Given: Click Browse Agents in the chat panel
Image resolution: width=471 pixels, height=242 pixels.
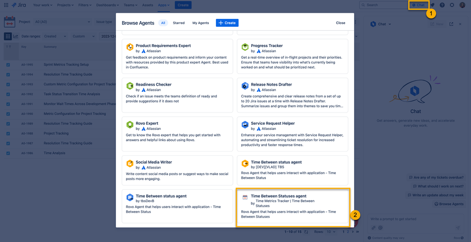Looking at the screenshot, I should (x=449, y=204).
